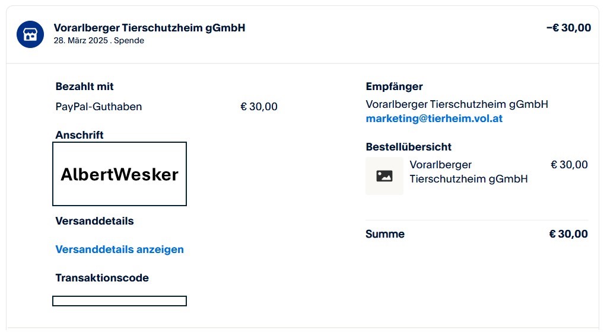Click the Bezahlt mit heading
The height and width of the screenshot is (333, 604).
tap(84, 87)
